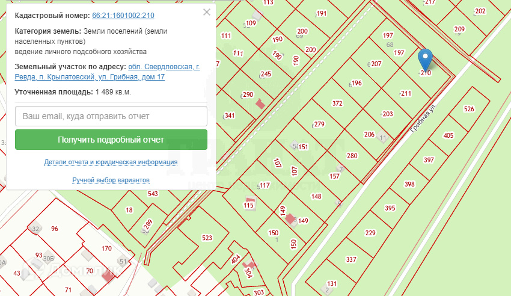Select plot label 191 on map
511x296 pixels.
322,13
